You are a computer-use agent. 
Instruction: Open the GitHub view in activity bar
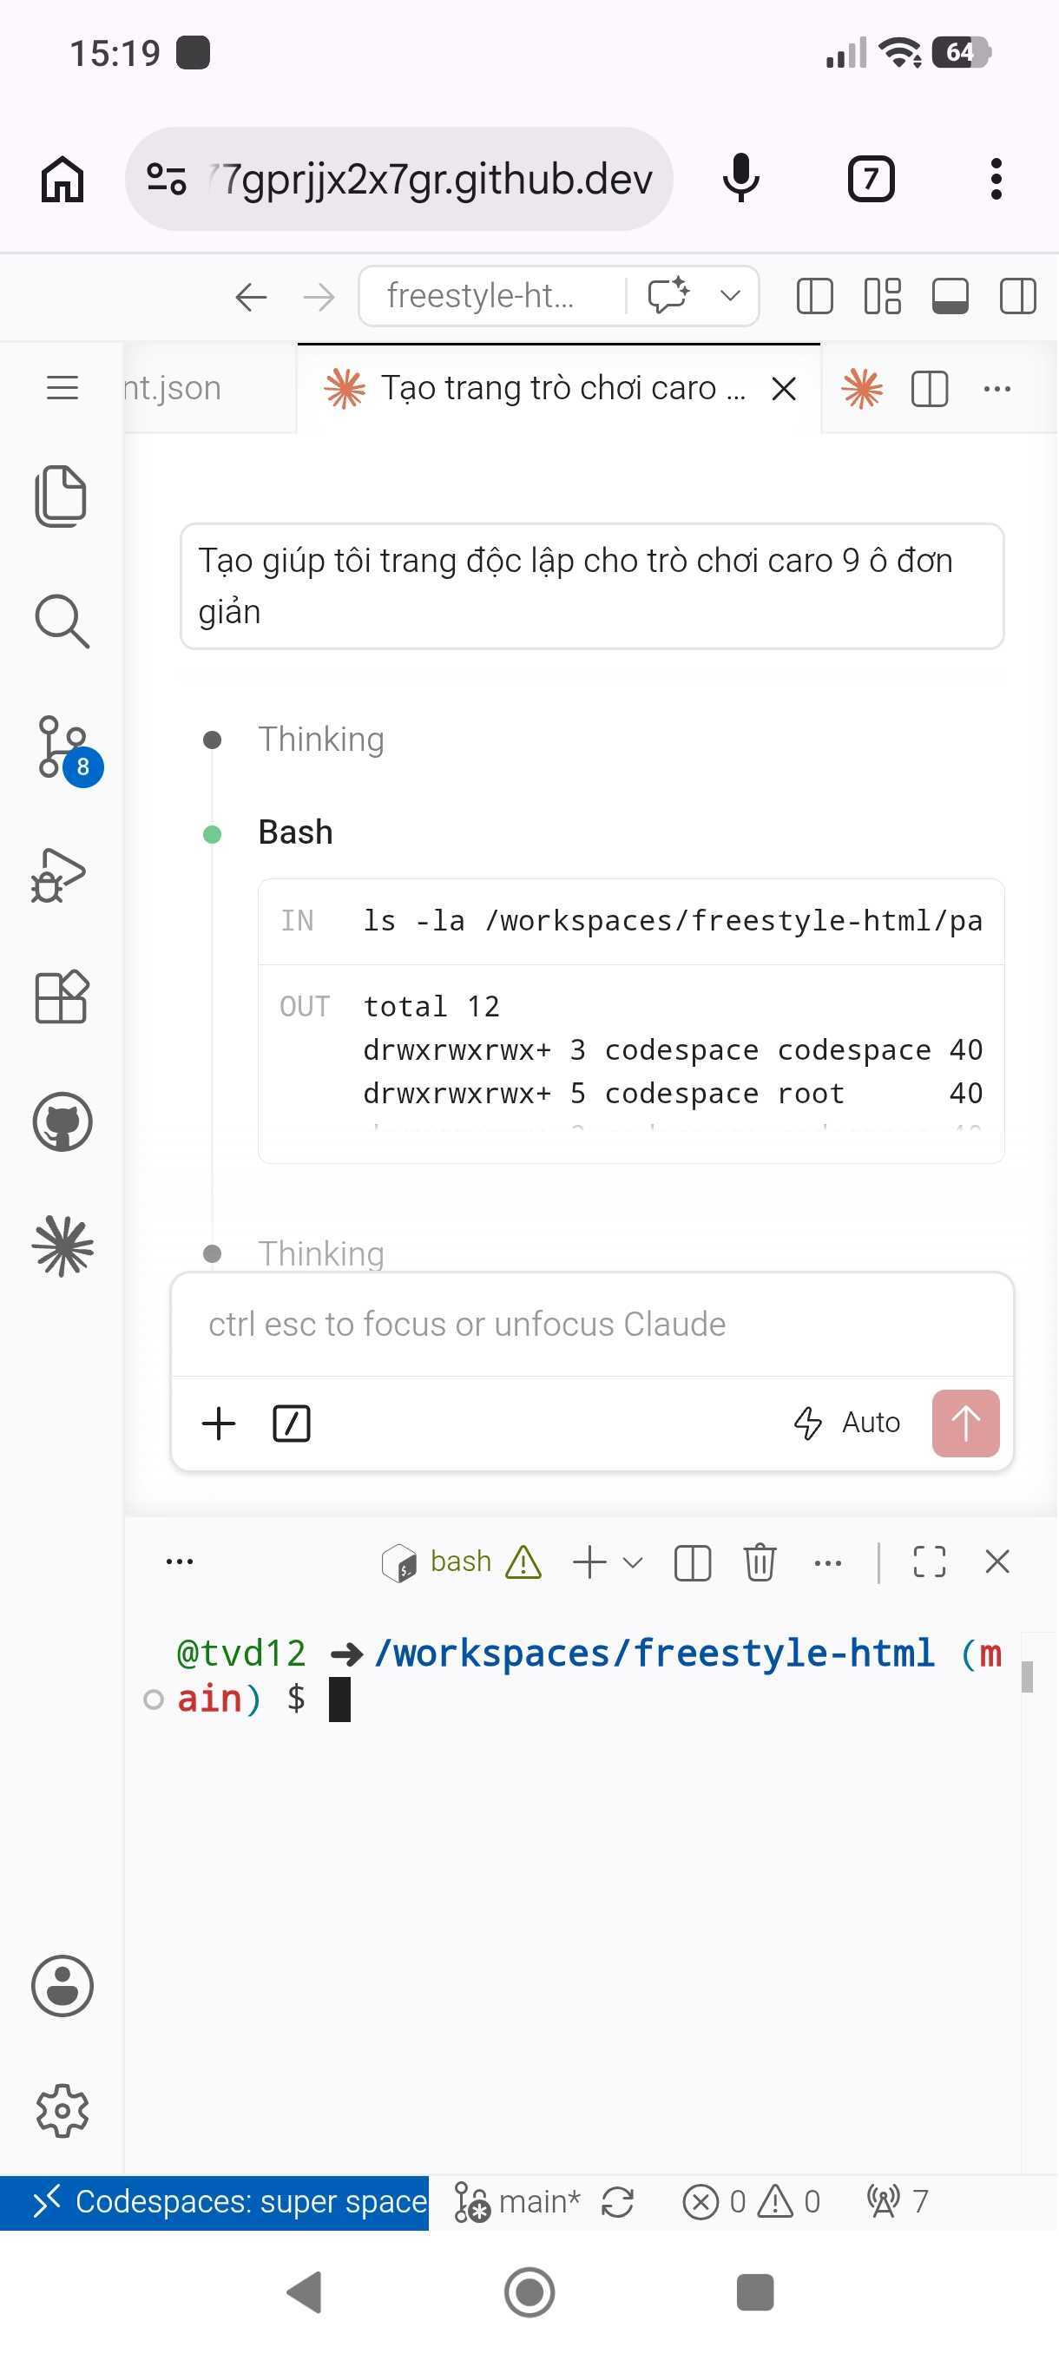coord(62,1121)
